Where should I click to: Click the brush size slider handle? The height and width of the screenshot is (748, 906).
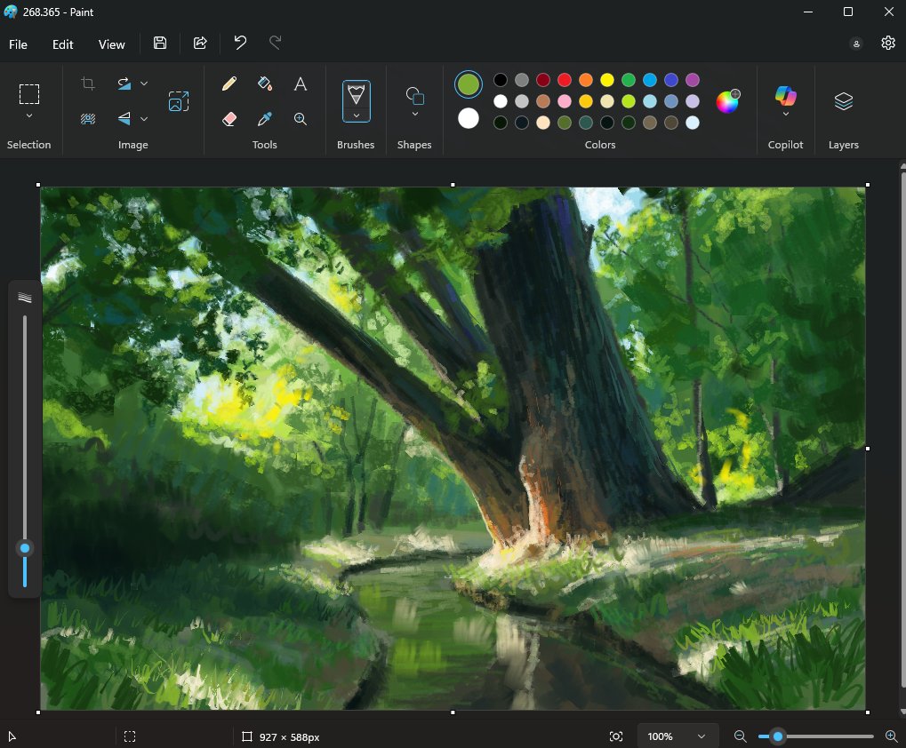pyautogui.click(x=25, y=548)
